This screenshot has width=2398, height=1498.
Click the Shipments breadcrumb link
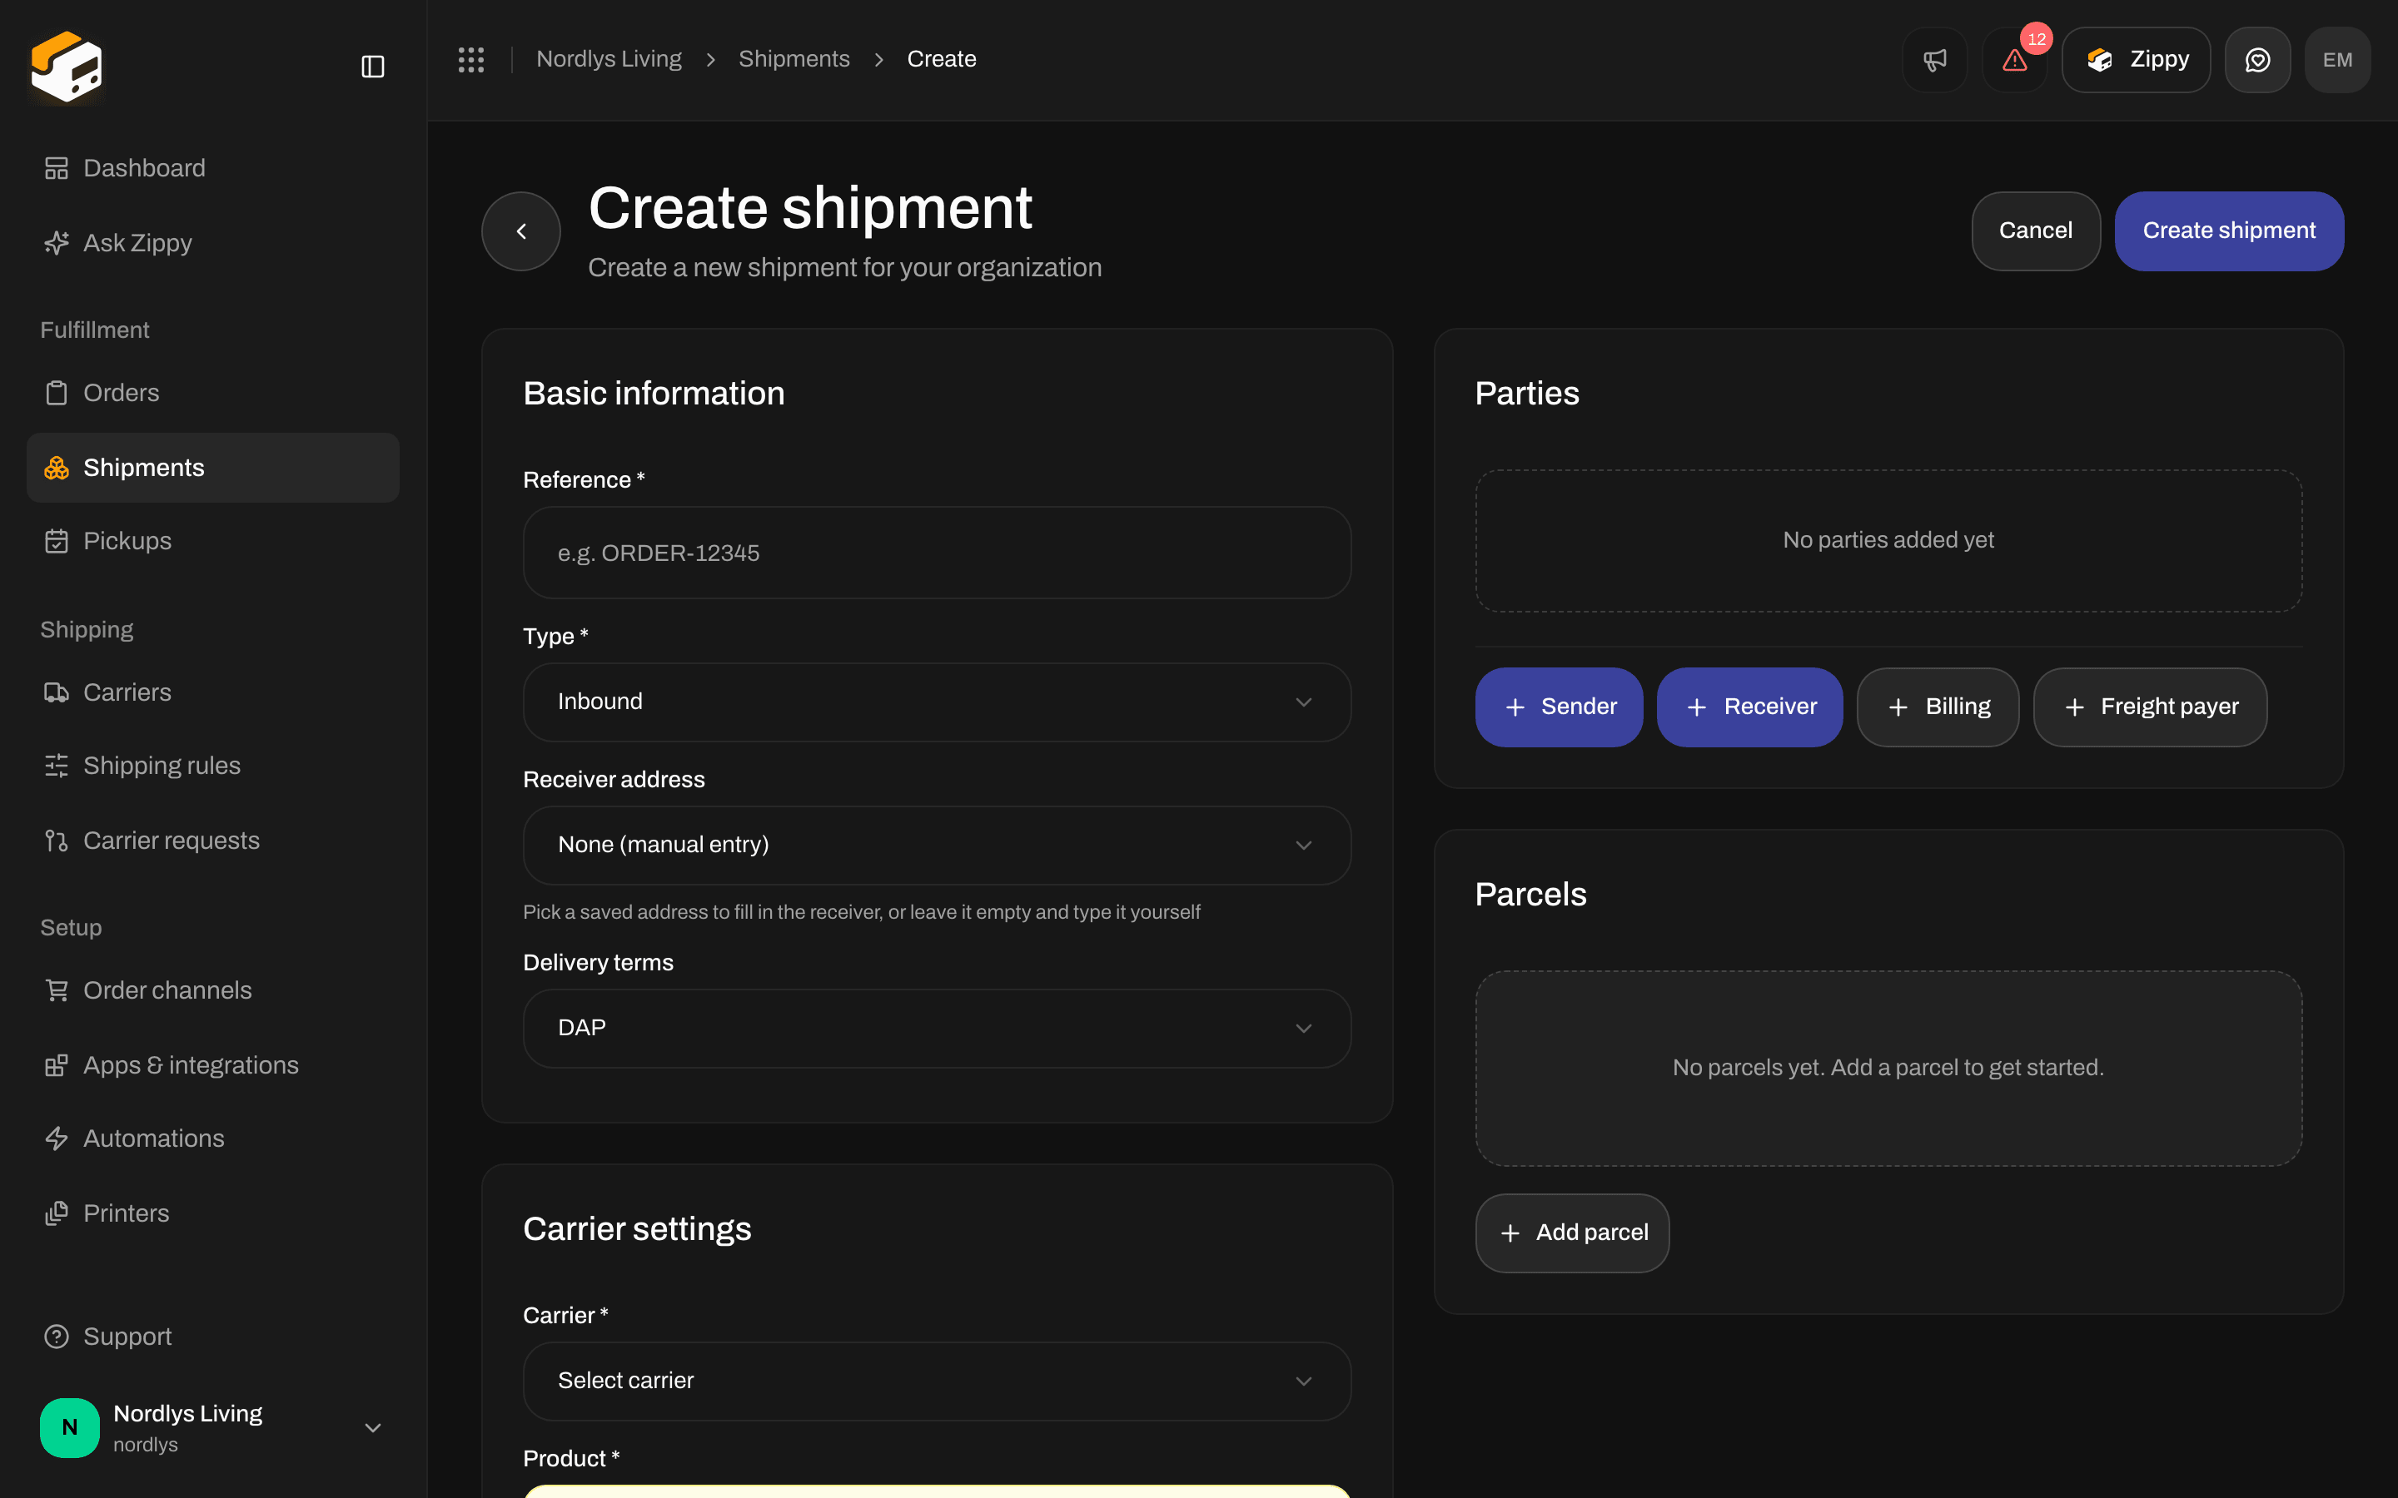794,59
